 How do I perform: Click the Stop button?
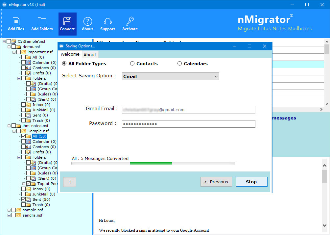point(251,182)
